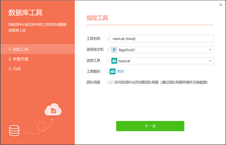Click the navicat icon in 选择工具 field
Viewport: 226px width, 145px height.
click(114, 61)
